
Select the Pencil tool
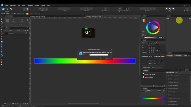click(x=2, y=32)
